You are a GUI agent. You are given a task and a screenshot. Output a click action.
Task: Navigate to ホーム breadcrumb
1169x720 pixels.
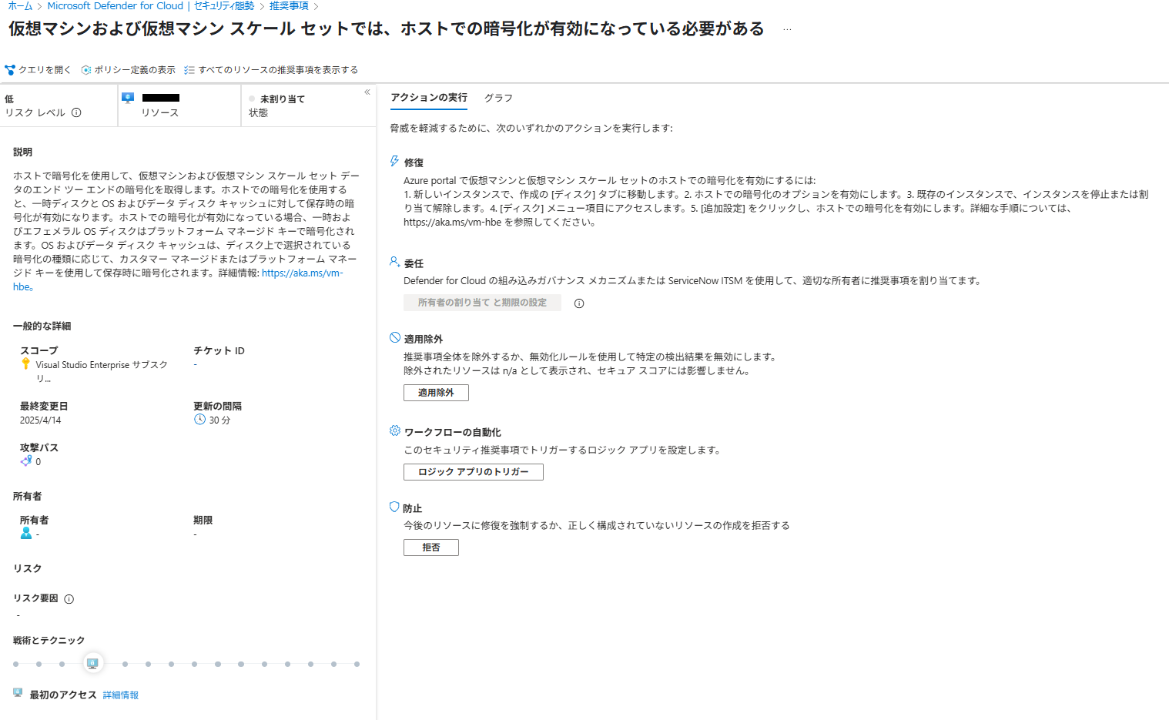20,6
